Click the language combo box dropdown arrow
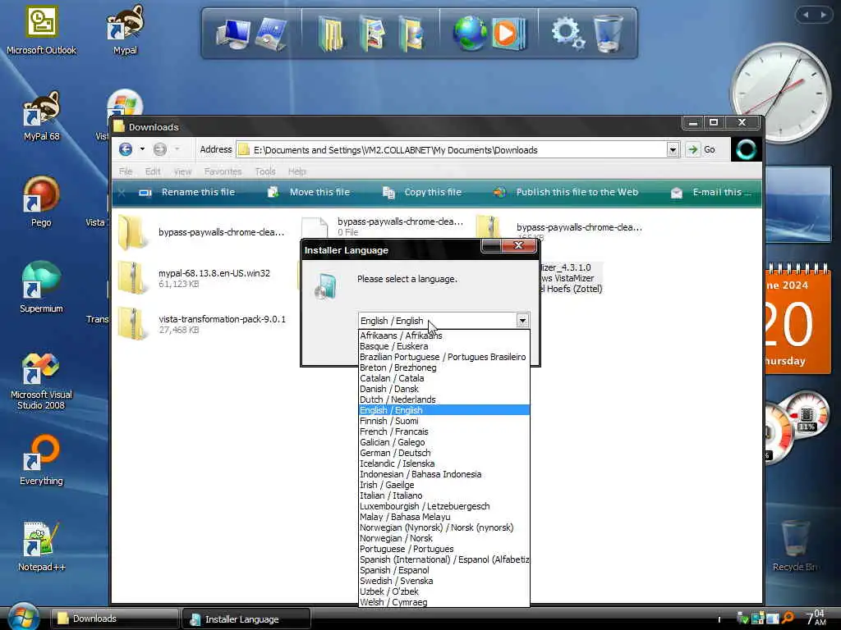The image size is (841, 630). tap(522, 321)
